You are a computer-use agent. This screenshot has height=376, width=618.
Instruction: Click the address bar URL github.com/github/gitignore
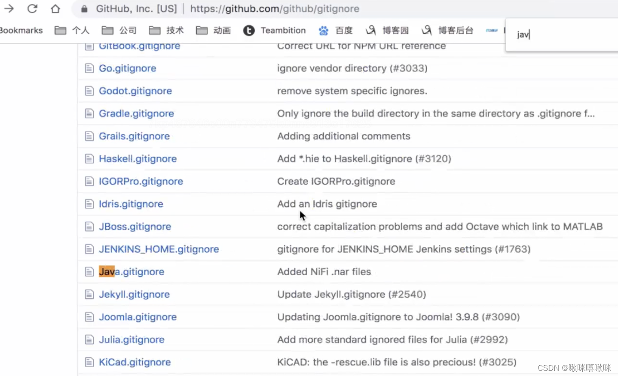click(x=275, y=9)
